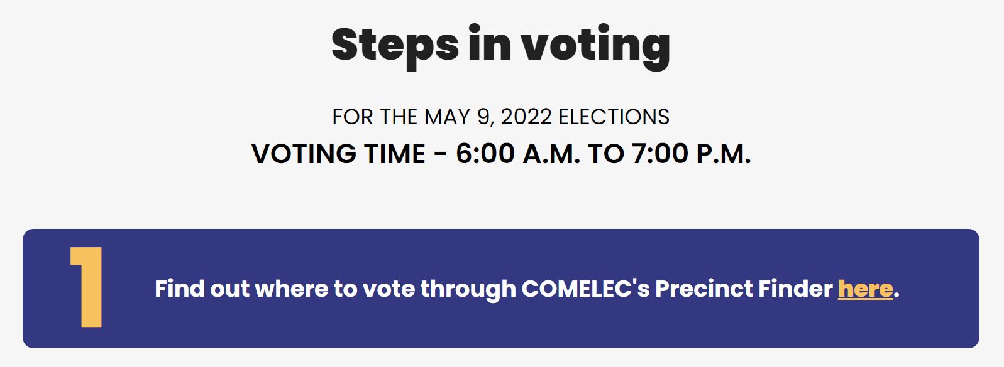Click the word 'TO' between the voting hours
1004x367 pixels.
coord(606,154)
